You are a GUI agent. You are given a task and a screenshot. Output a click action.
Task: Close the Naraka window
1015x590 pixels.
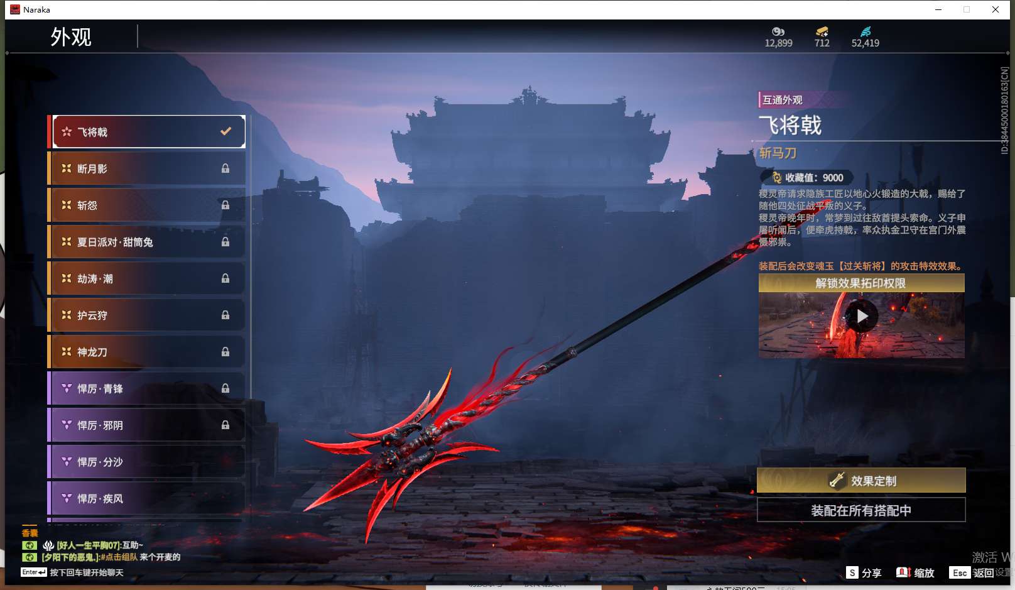996,9
